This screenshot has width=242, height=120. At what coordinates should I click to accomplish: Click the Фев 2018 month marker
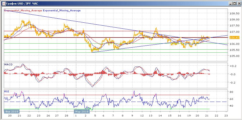pos(11,111)
